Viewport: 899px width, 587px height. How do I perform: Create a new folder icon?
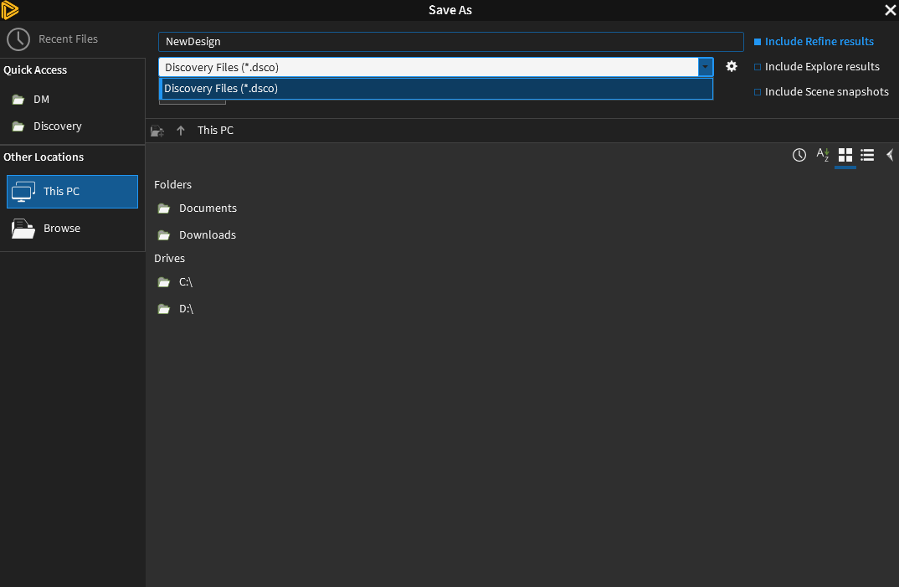(157, 131)
